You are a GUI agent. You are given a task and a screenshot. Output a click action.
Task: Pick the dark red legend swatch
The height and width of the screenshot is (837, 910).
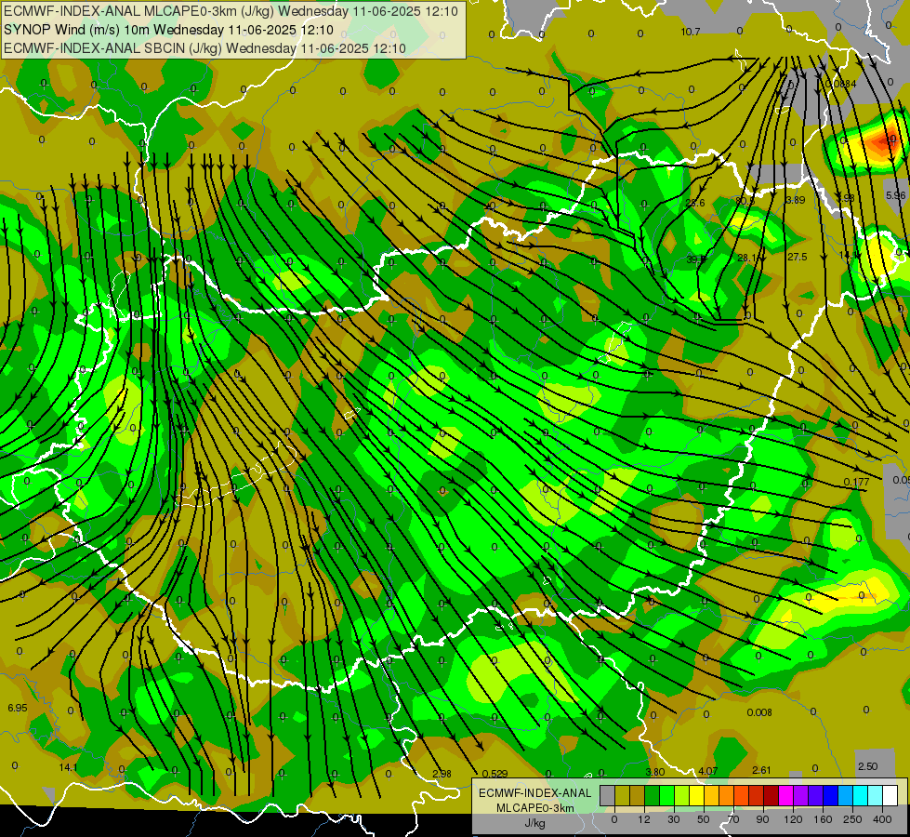click(x=771, y=795)
